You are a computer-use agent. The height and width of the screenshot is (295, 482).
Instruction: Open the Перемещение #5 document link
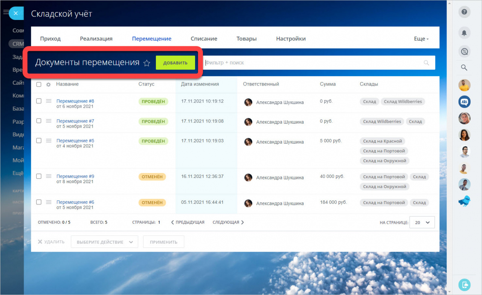[75, 141]
